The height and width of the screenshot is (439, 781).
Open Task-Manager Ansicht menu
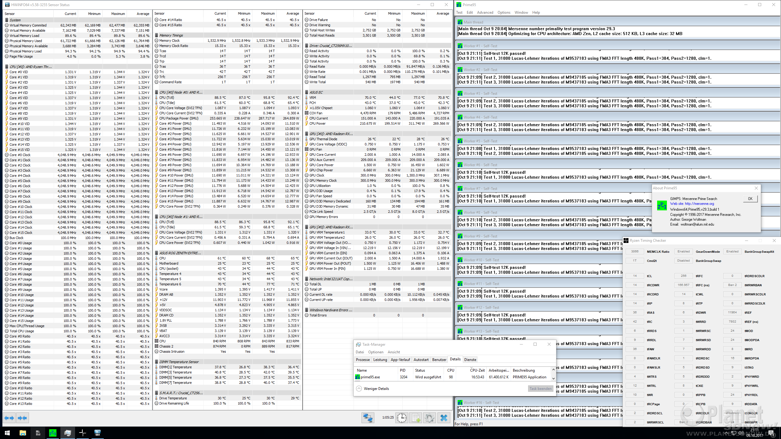coord(394,352)
